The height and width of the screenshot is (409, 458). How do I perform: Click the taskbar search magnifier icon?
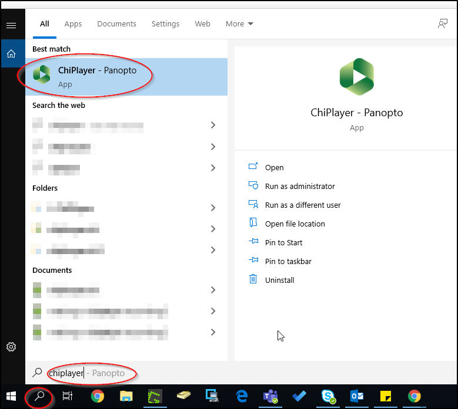tap(39, 396)
